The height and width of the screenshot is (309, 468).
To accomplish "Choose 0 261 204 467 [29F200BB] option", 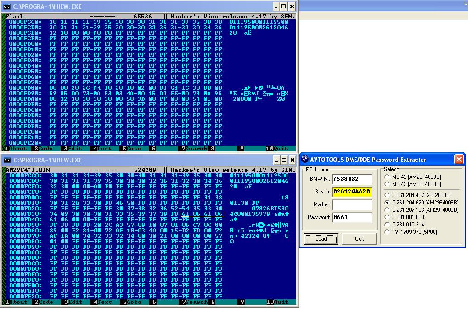I will [x=418, y=195].
